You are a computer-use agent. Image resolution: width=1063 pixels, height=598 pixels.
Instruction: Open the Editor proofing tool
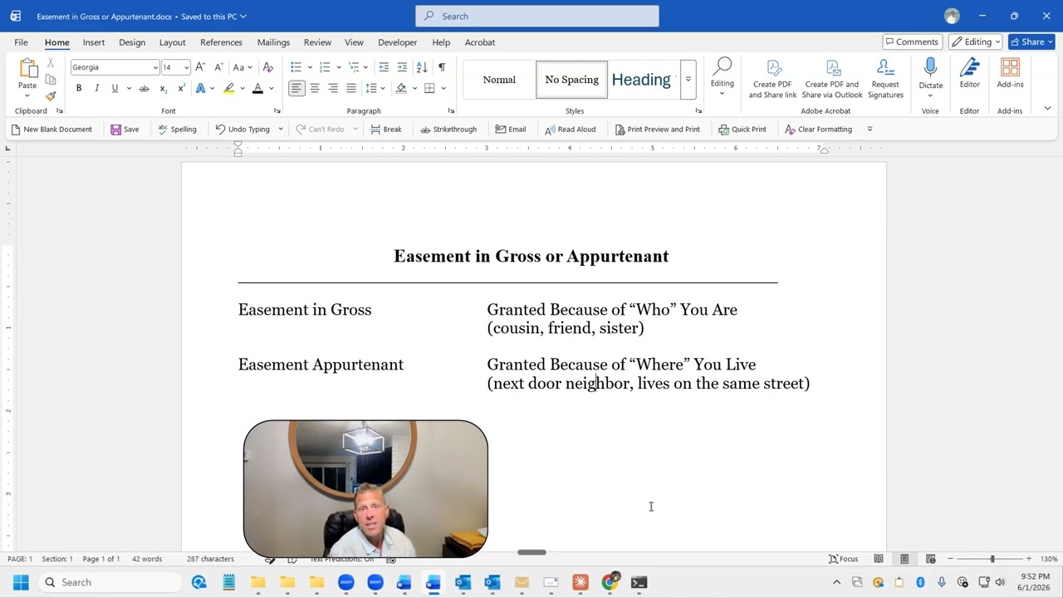[x=970, y=73]
